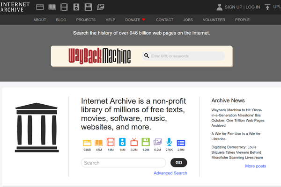
Task: Open the Advanced Search link
Action: (x=170, y=173)
